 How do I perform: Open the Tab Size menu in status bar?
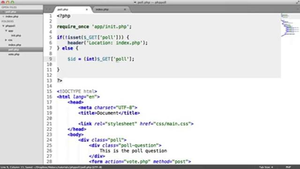[x=266, y=167]
